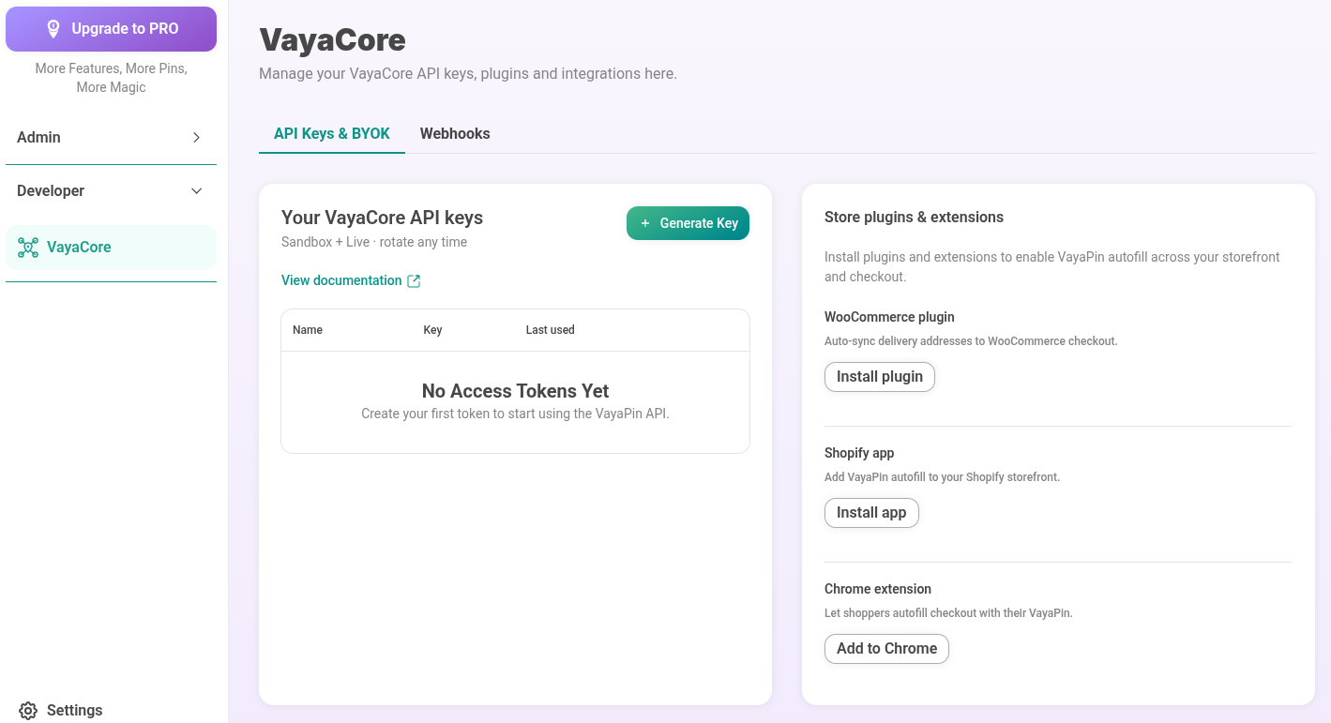Image resolution: width=1331 pixels, height=723 pixels.
Task: Click the Sandbox + Live rotate any time text
Action: 374,242
